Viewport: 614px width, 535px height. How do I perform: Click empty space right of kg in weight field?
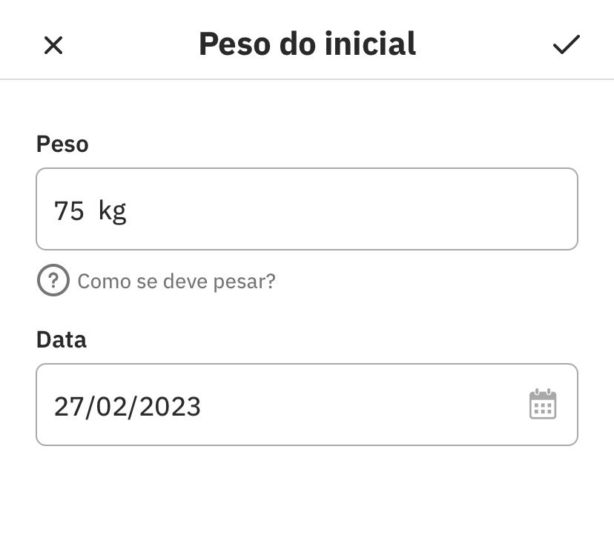352,209
